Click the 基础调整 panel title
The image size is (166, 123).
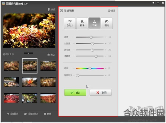69,11
